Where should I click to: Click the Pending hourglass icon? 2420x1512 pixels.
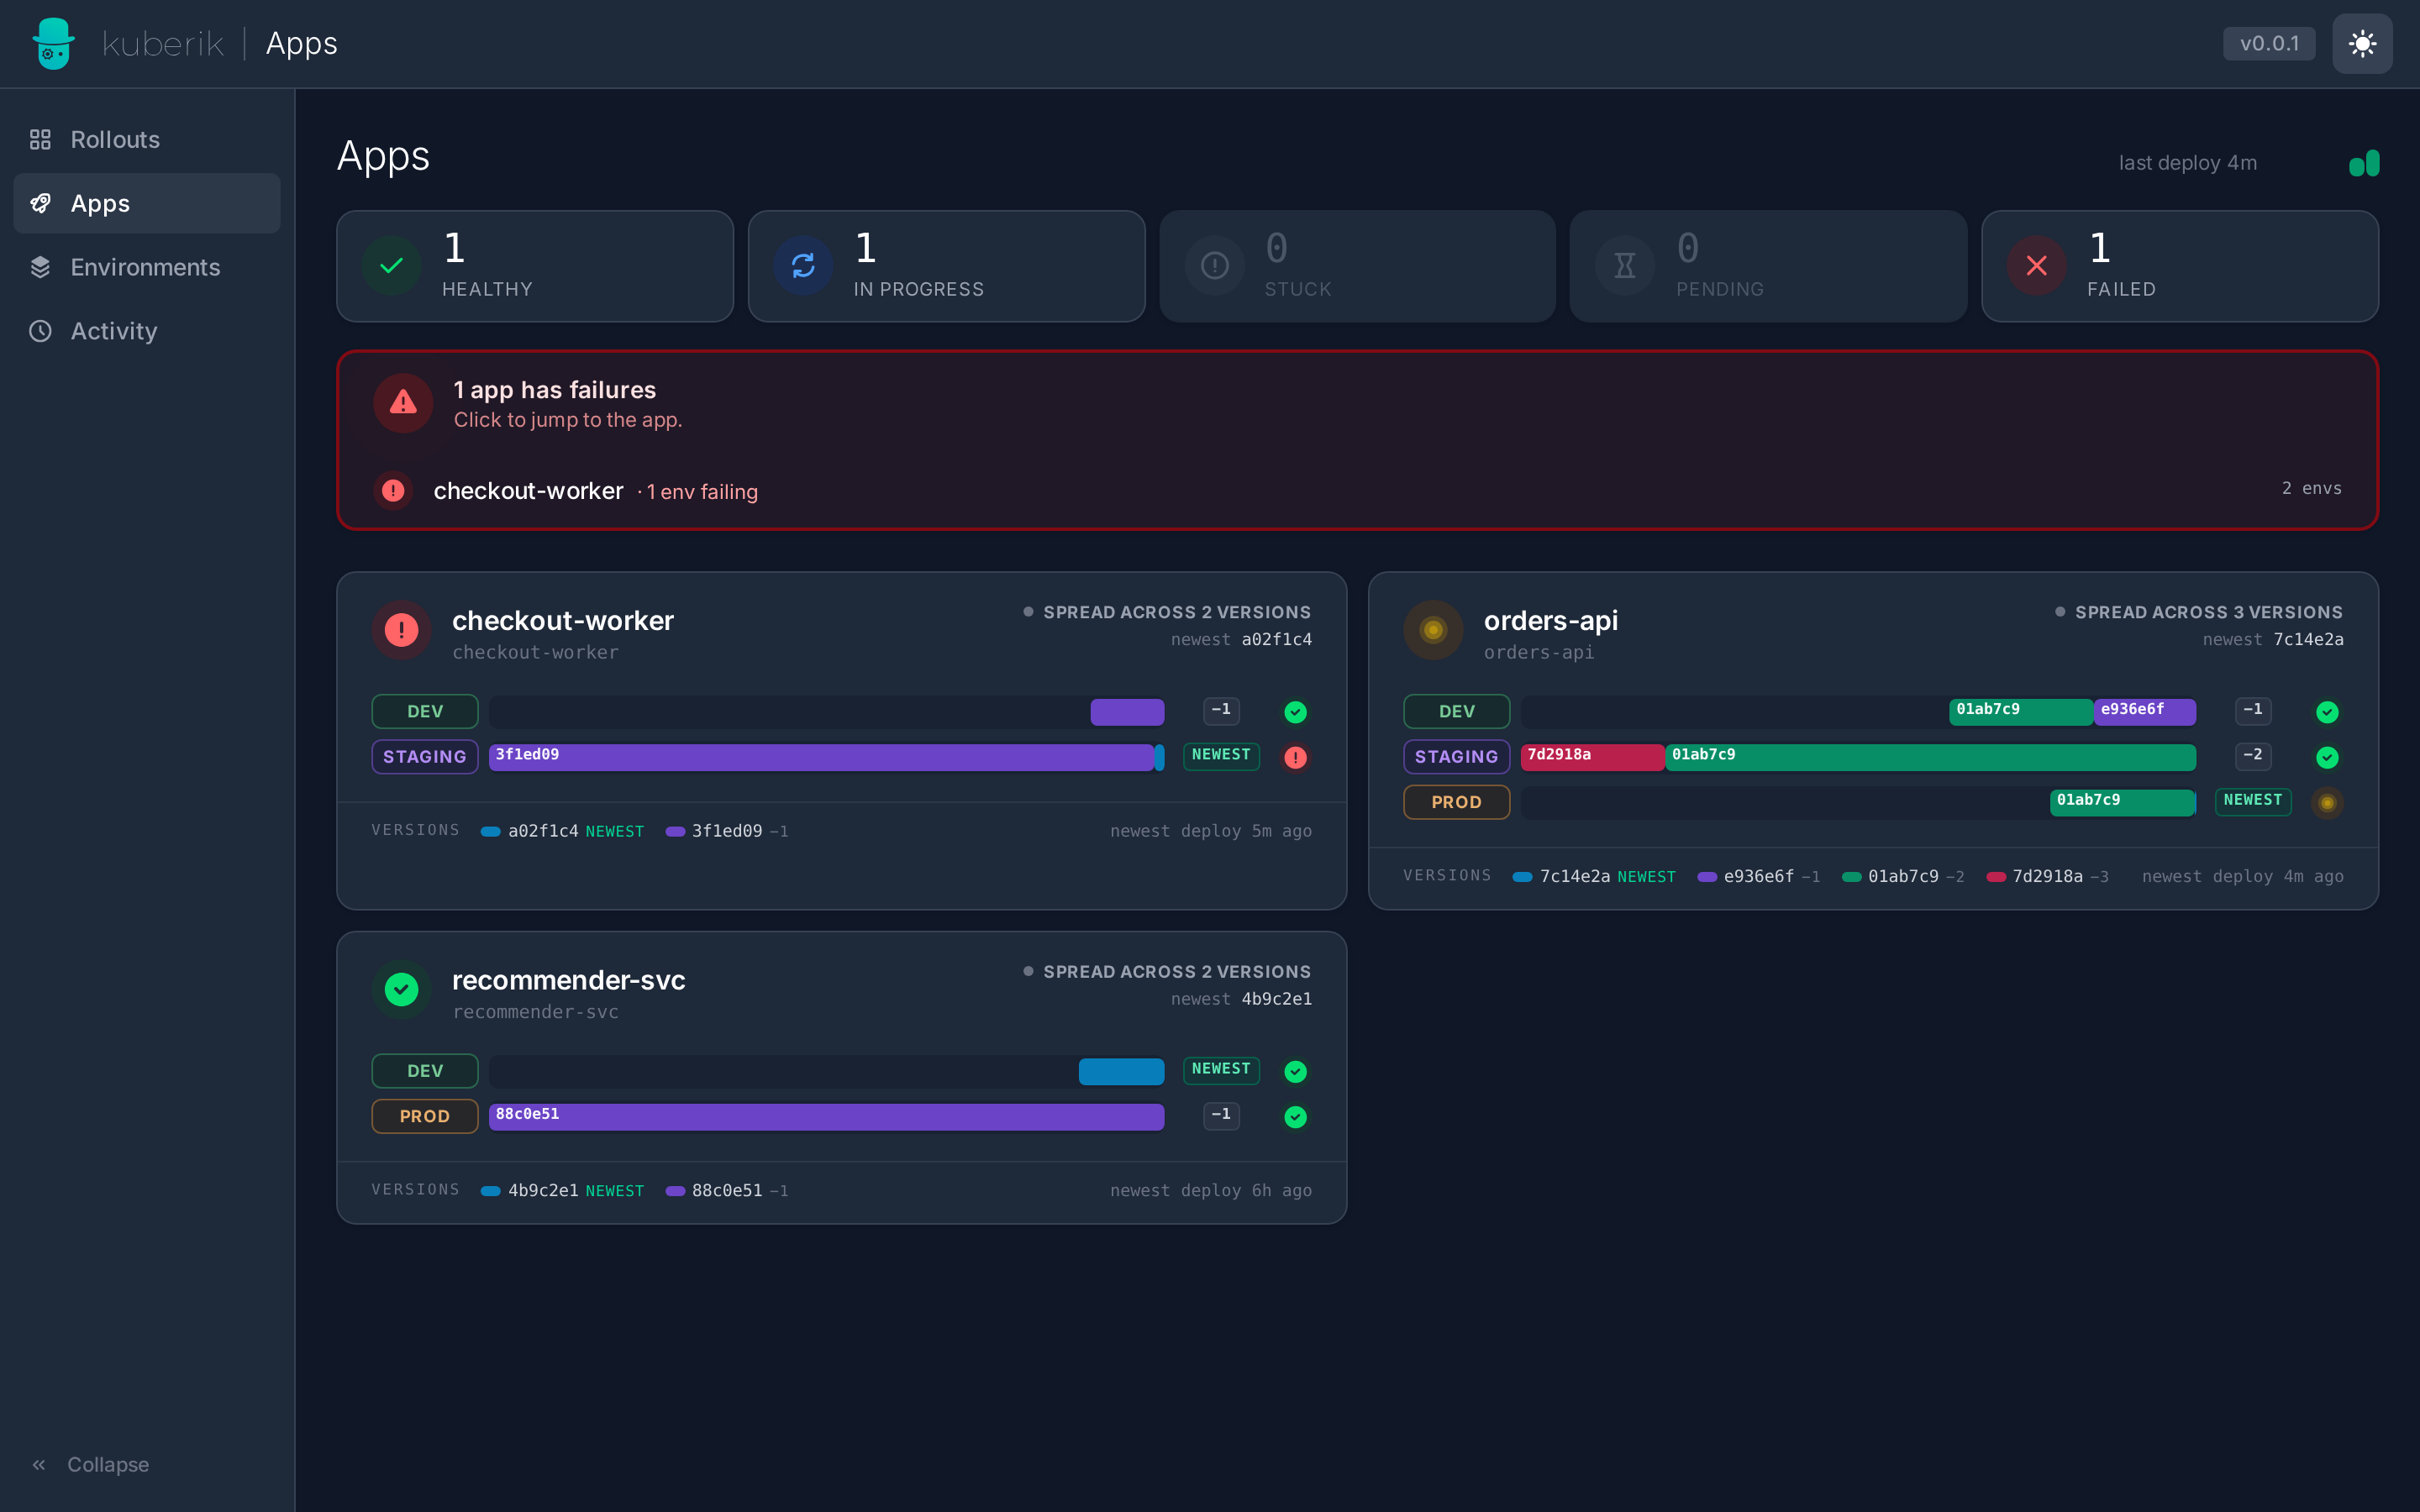[1625, 265]
